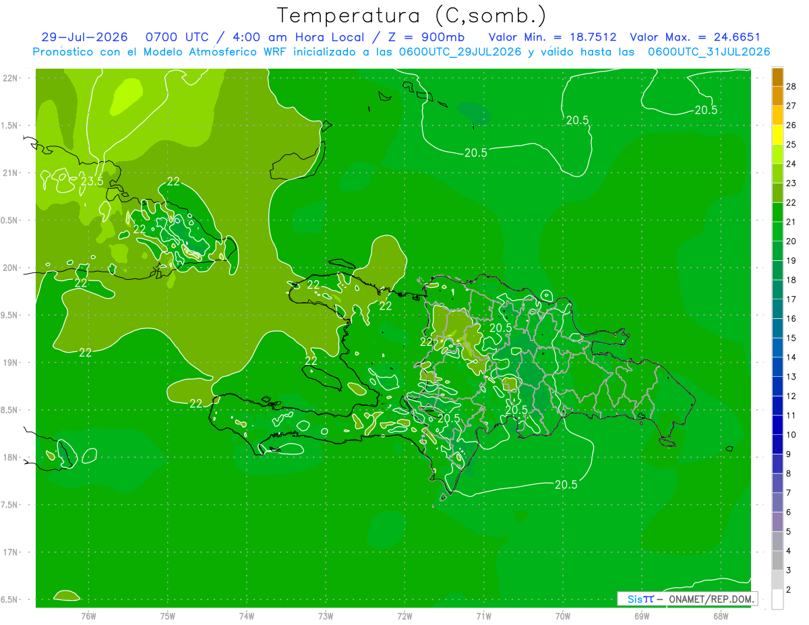Click the '20' colorbar label

pyautogui.click(x=791, y=241)
